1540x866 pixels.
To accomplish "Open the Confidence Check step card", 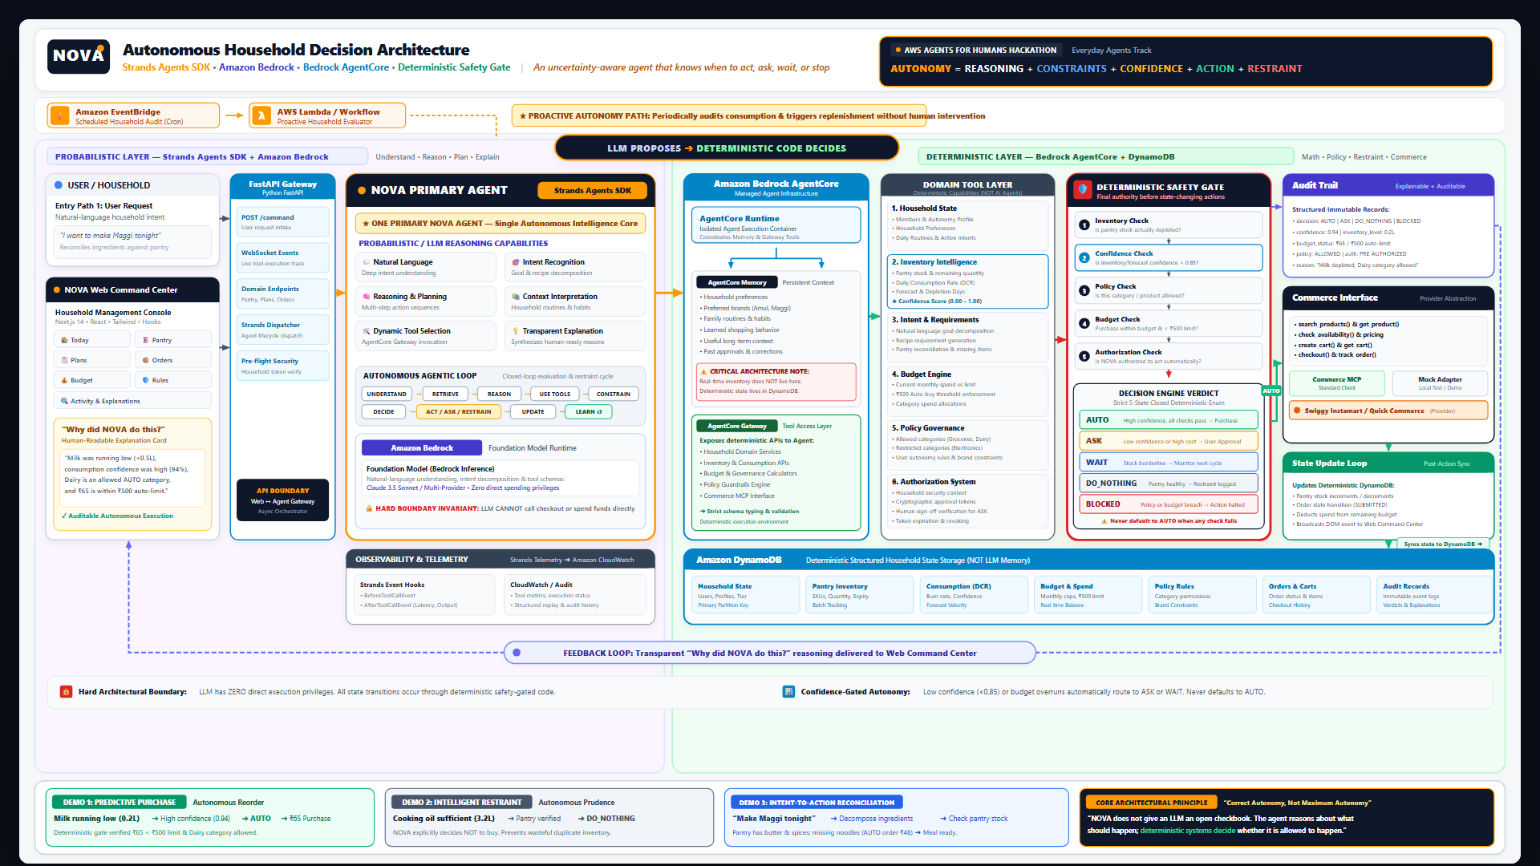I will point(1168,257).
